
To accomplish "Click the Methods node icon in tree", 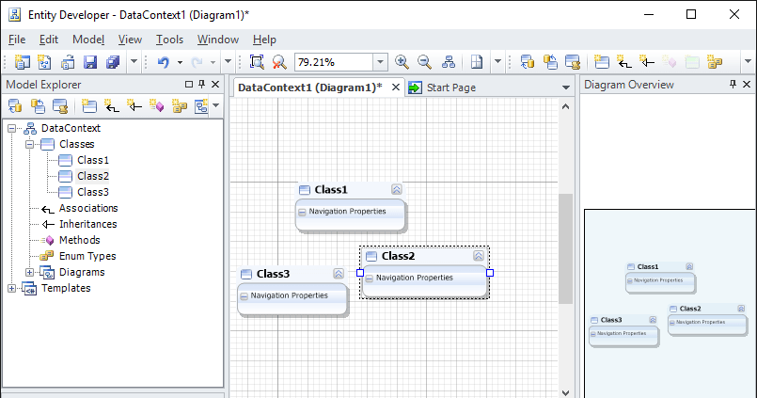I will coord(48,240).
